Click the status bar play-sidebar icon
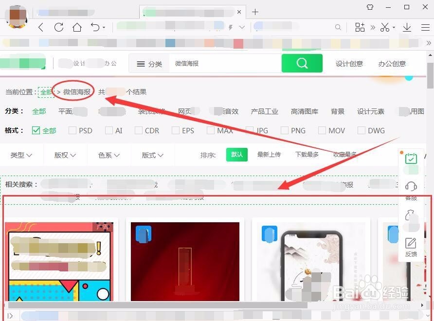Image resolution: width=434 pixels, height=321 pixels. [10, 316]
